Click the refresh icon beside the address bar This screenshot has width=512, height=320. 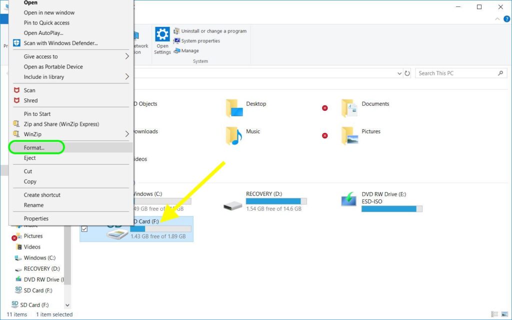tap(407, 73)
